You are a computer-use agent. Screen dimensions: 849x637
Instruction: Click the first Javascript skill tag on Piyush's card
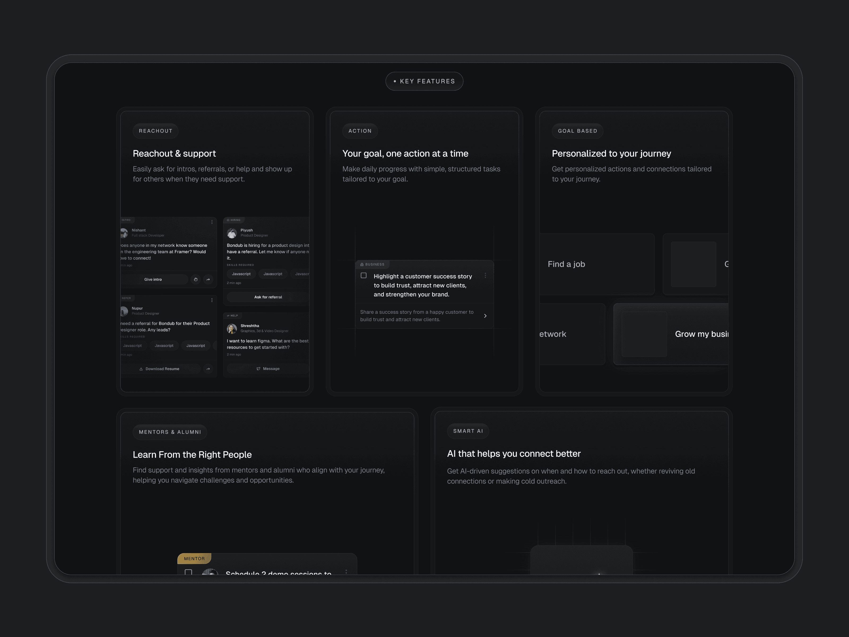(241, 274)
